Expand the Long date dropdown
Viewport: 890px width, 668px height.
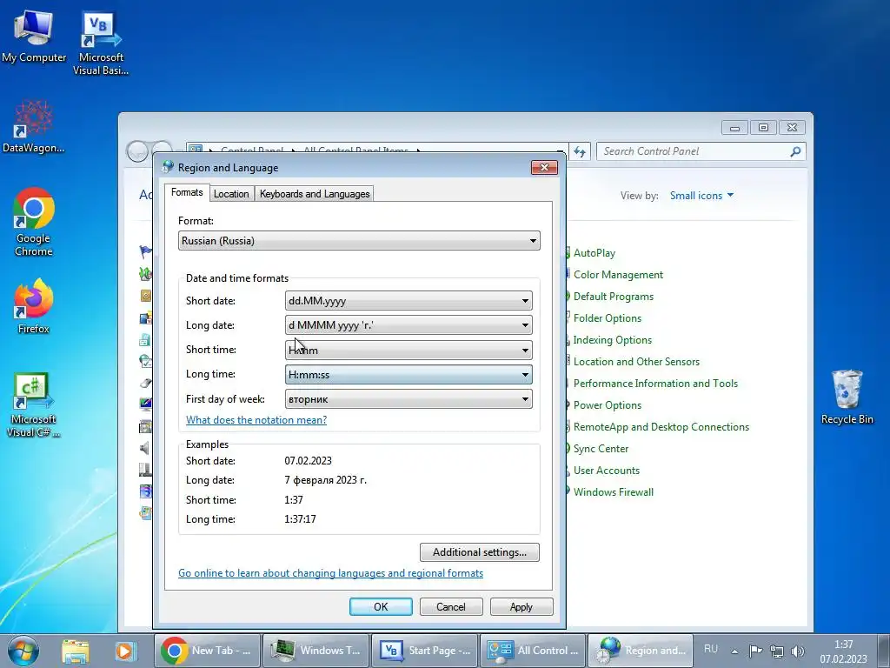[408, 325]
